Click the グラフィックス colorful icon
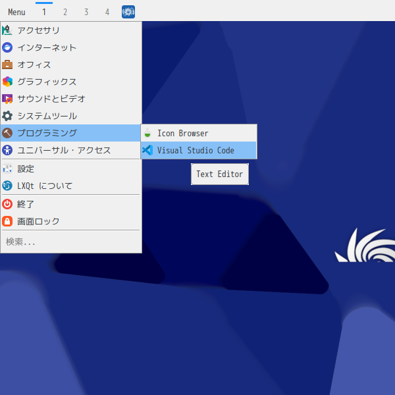 pos(7,82)
